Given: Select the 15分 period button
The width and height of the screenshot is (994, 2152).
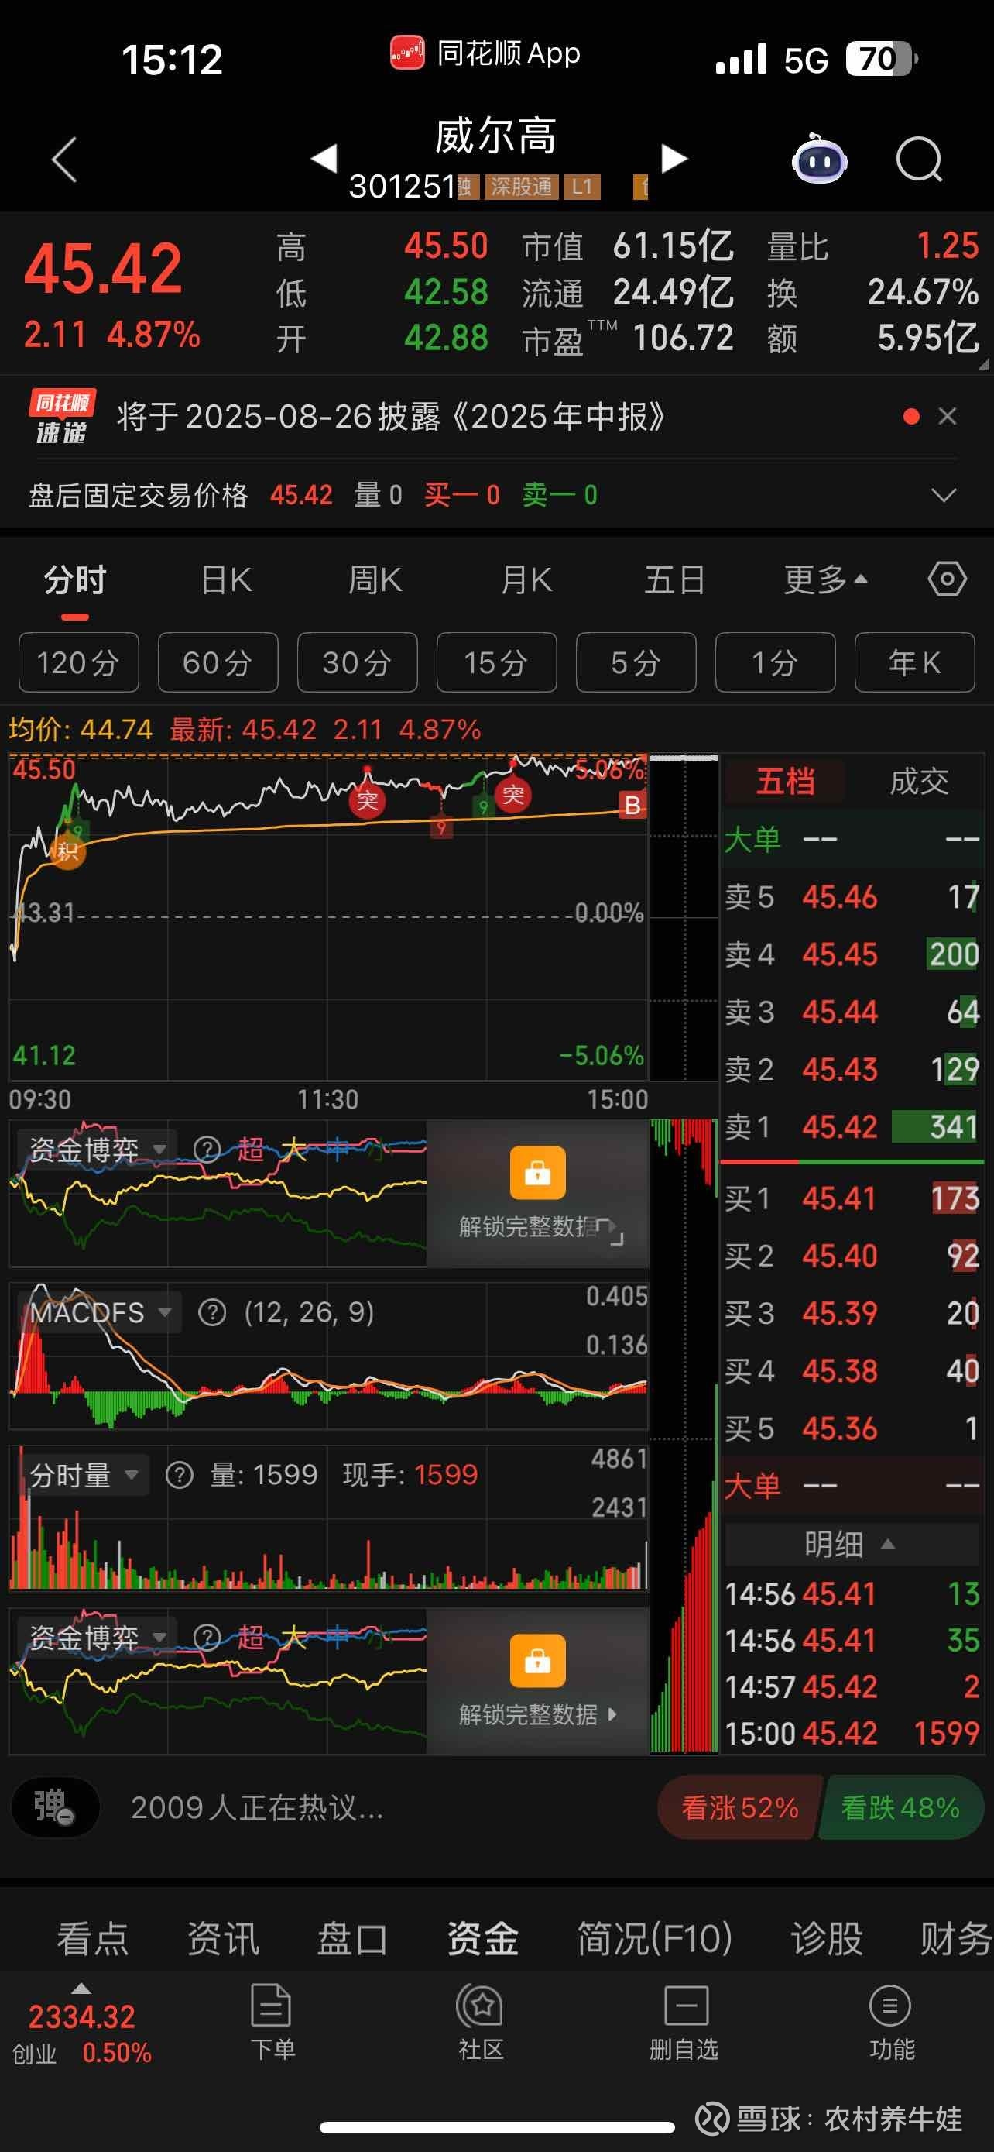Looking at the screenshot, I should [496, 662].
